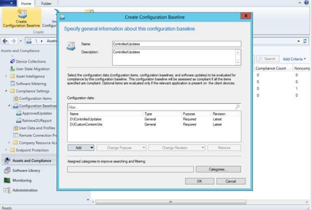Click the filter search magnifier icon
This screenshot has height=210, width=312.
237,107
